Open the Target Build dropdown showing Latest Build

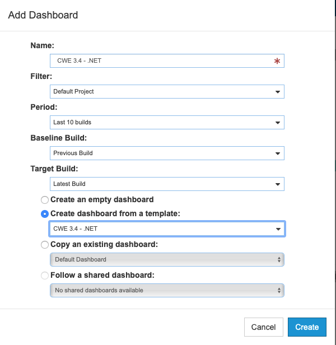(x=167, y=184)
